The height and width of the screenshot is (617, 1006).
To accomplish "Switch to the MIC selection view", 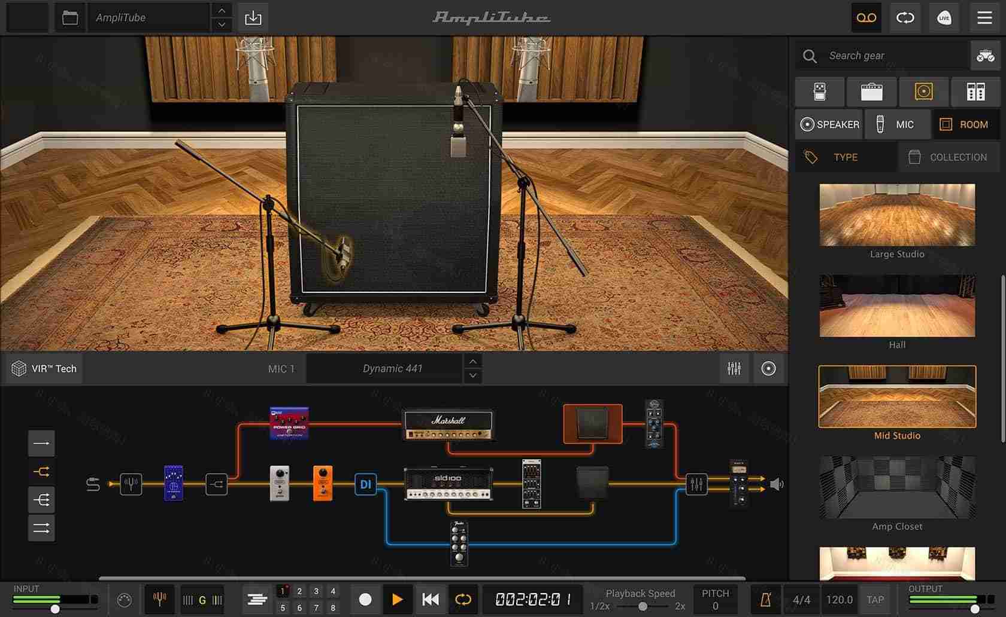I will coord(898,124).
